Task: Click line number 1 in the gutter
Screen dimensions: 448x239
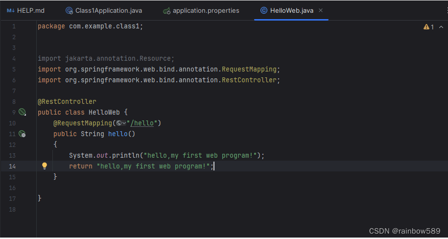Action: coord(14,26)
